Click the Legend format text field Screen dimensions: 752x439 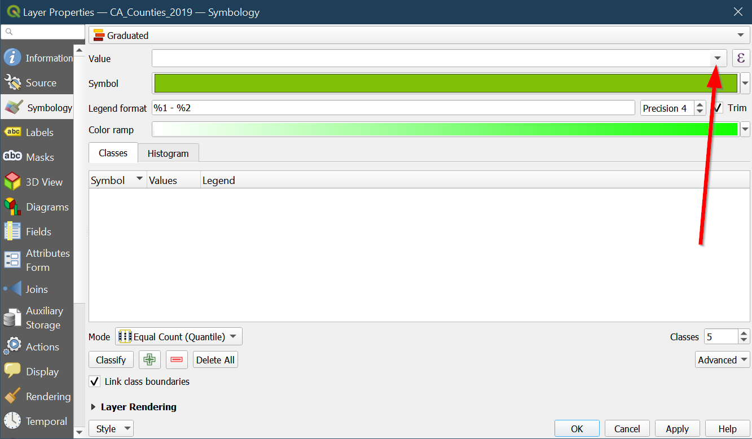coord(393,108)
